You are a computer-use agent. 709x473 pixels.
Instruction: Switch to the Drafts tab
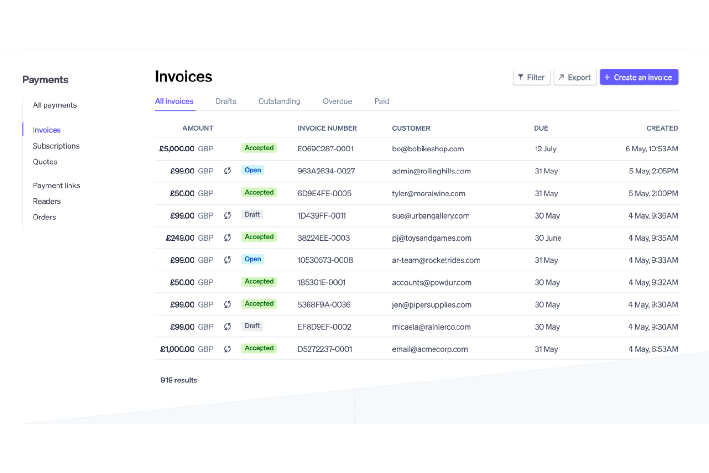(x=226, y=101)
